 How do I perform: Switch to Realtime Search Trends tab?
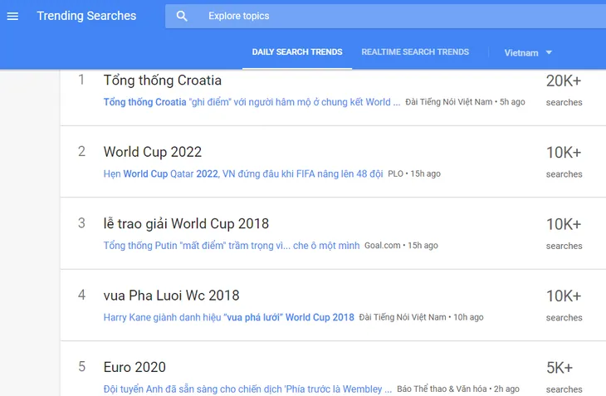[415, 52]
